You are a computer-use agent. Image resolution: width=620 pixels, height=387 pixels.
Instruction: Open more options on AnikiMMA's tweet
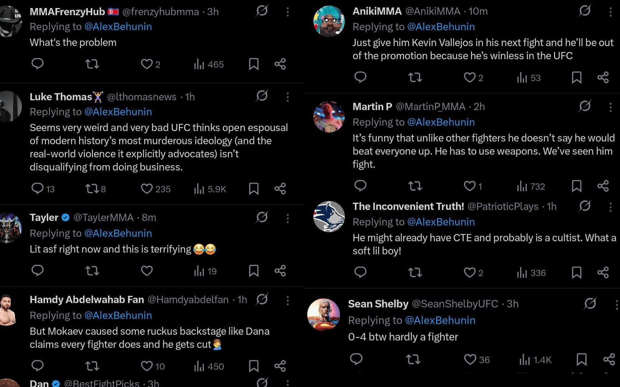(x=610, y=12)
